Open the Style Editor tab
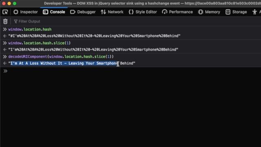The image size is (261, 147). 143,12
